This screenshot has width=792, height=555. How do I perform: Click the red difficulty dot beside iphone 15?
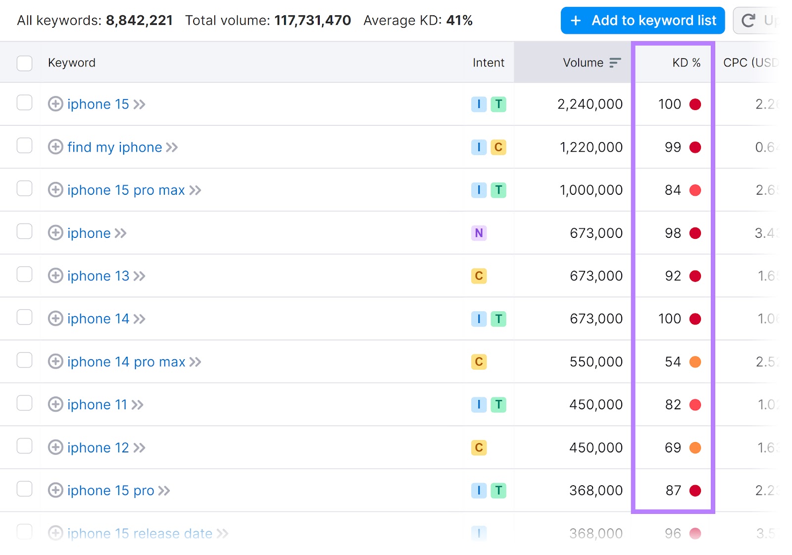696,104
